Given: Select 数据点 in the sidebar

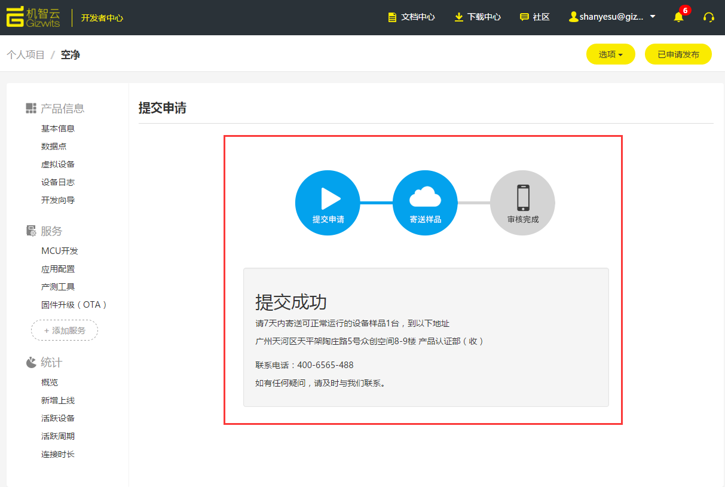Looking at the screenshot, I should [54, 146].
